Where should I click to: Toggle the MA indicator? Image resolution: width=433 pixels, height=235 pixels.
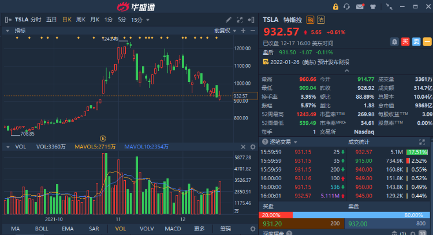[x=16, y=229]
